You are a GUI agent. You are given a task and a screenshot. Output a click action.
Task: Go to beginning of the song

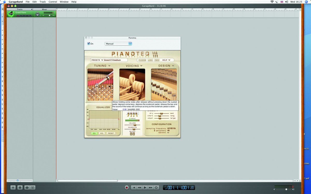[x=134, y=188]
